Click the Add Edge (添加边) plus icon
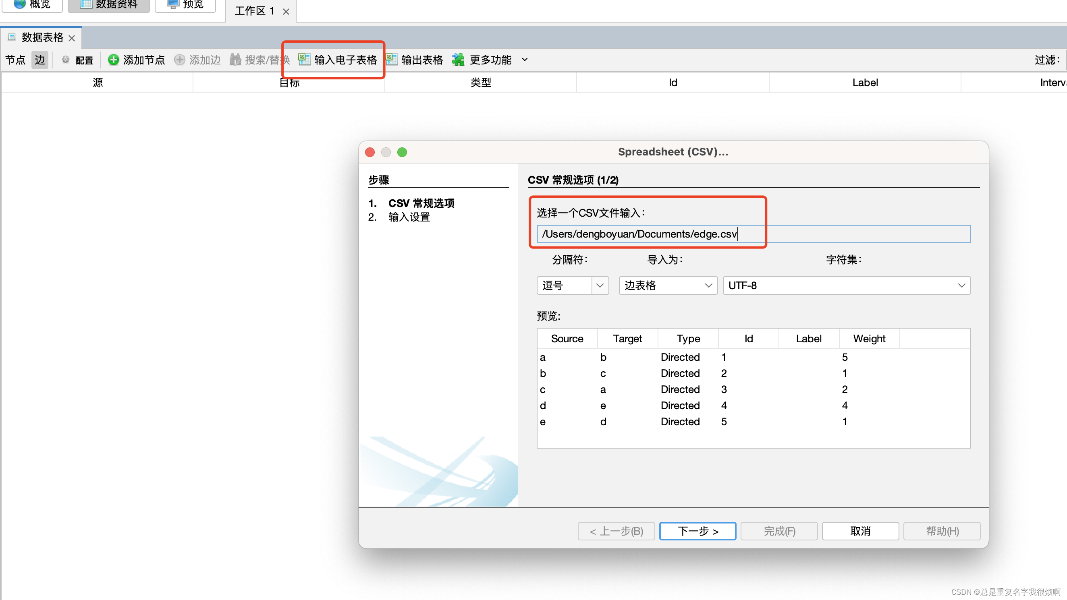1067x600 pixels. (179, 60)
